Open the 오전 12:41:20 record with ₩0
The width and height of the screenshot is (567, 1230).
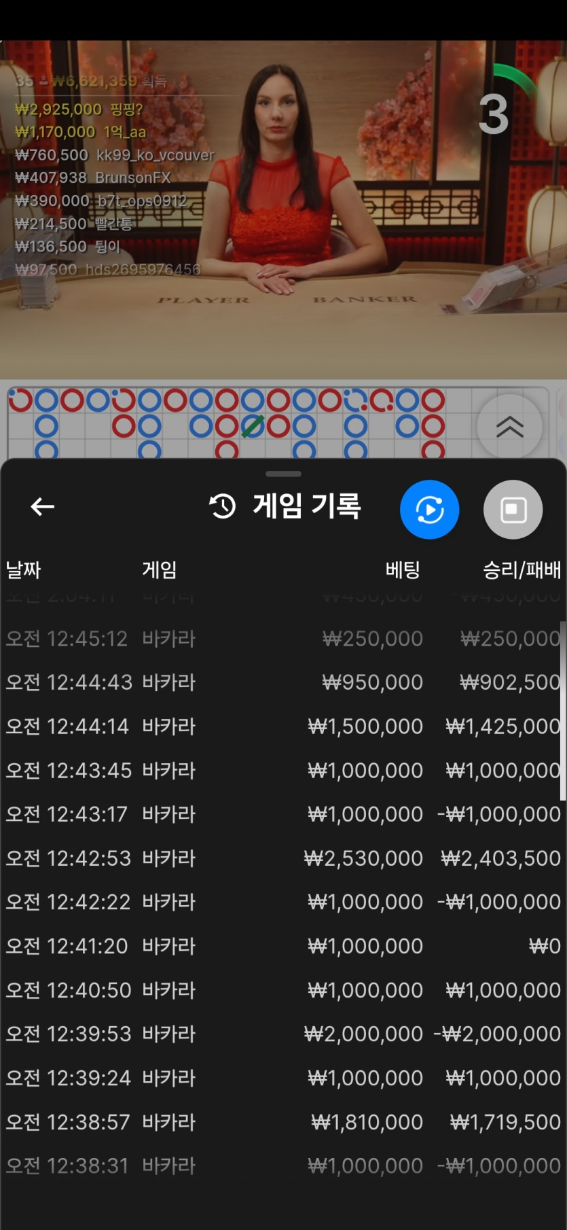point(283,946)
